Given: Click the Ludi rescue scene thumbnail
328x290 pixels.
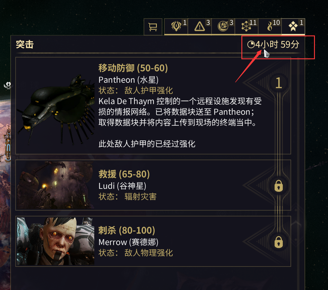Looking at the screenshot, I should tap(55, 185).
